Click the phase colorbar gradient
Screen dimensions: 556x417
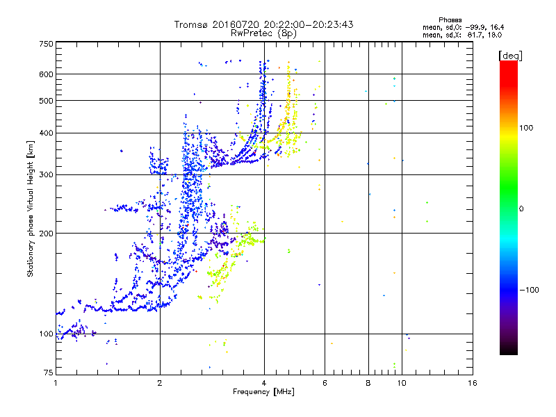[x=509, y=207]
